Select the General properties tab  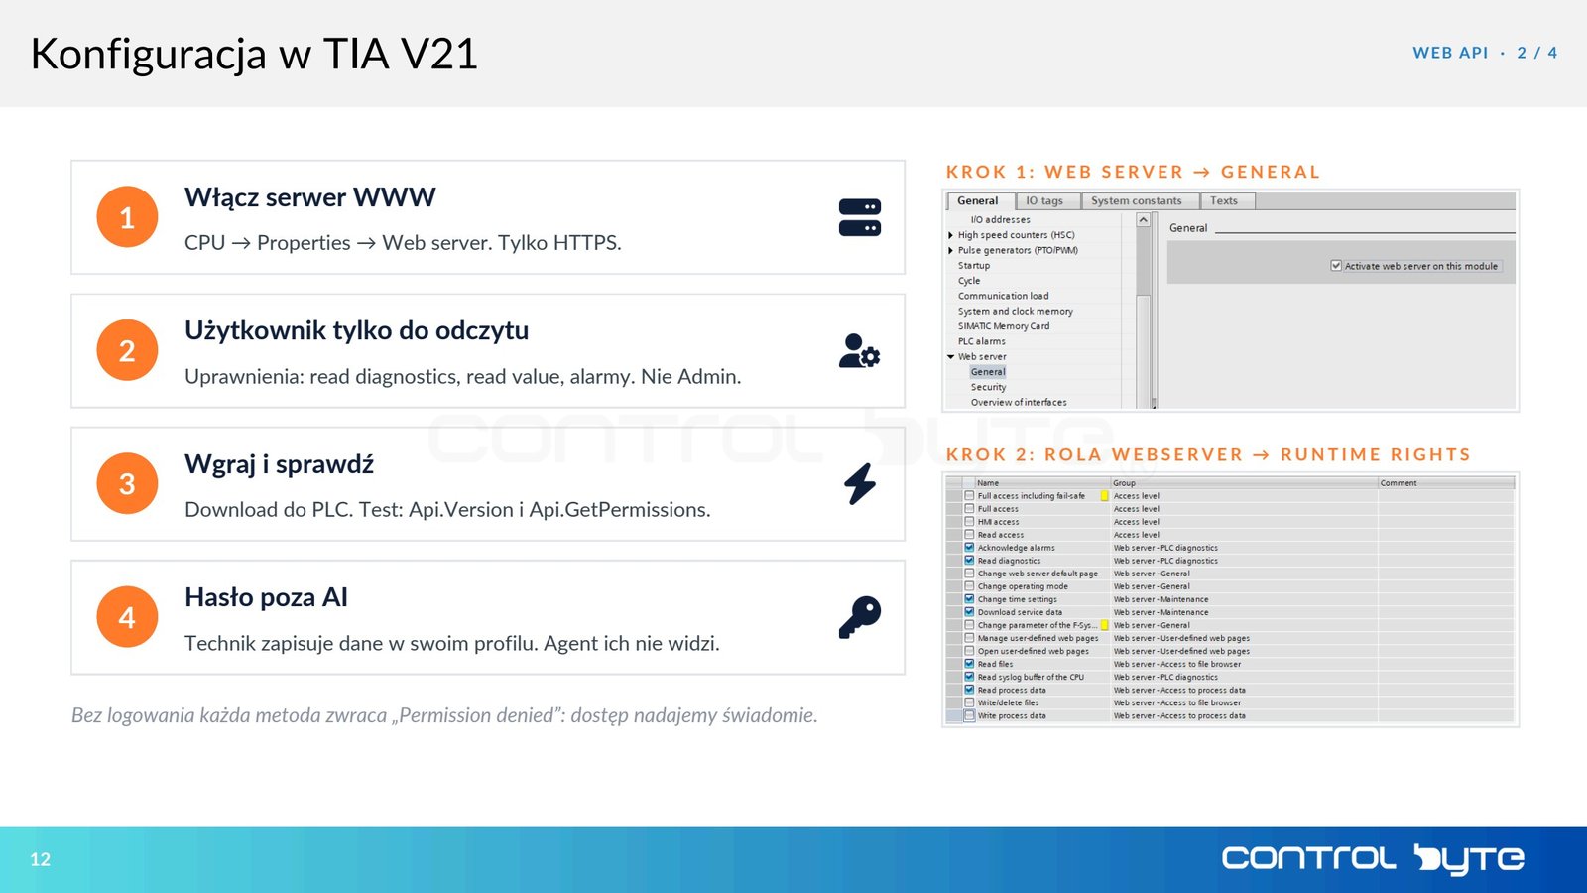(978, 201)
